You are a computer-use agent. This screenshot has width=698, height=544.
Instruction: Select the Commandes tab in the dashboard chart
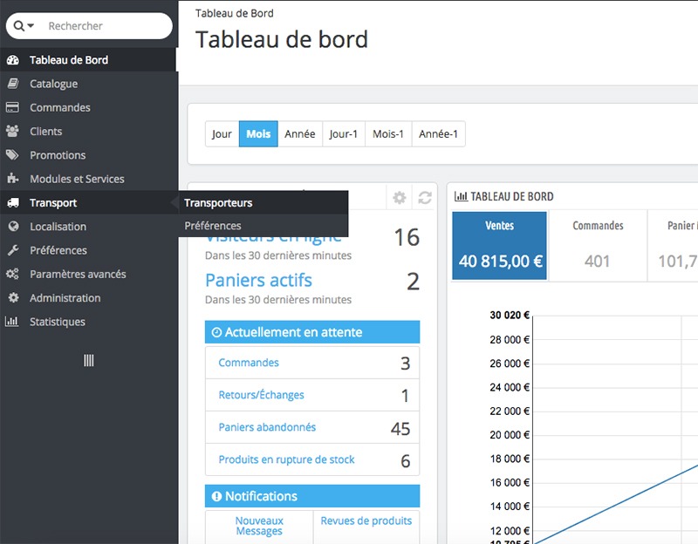[597, 246]
